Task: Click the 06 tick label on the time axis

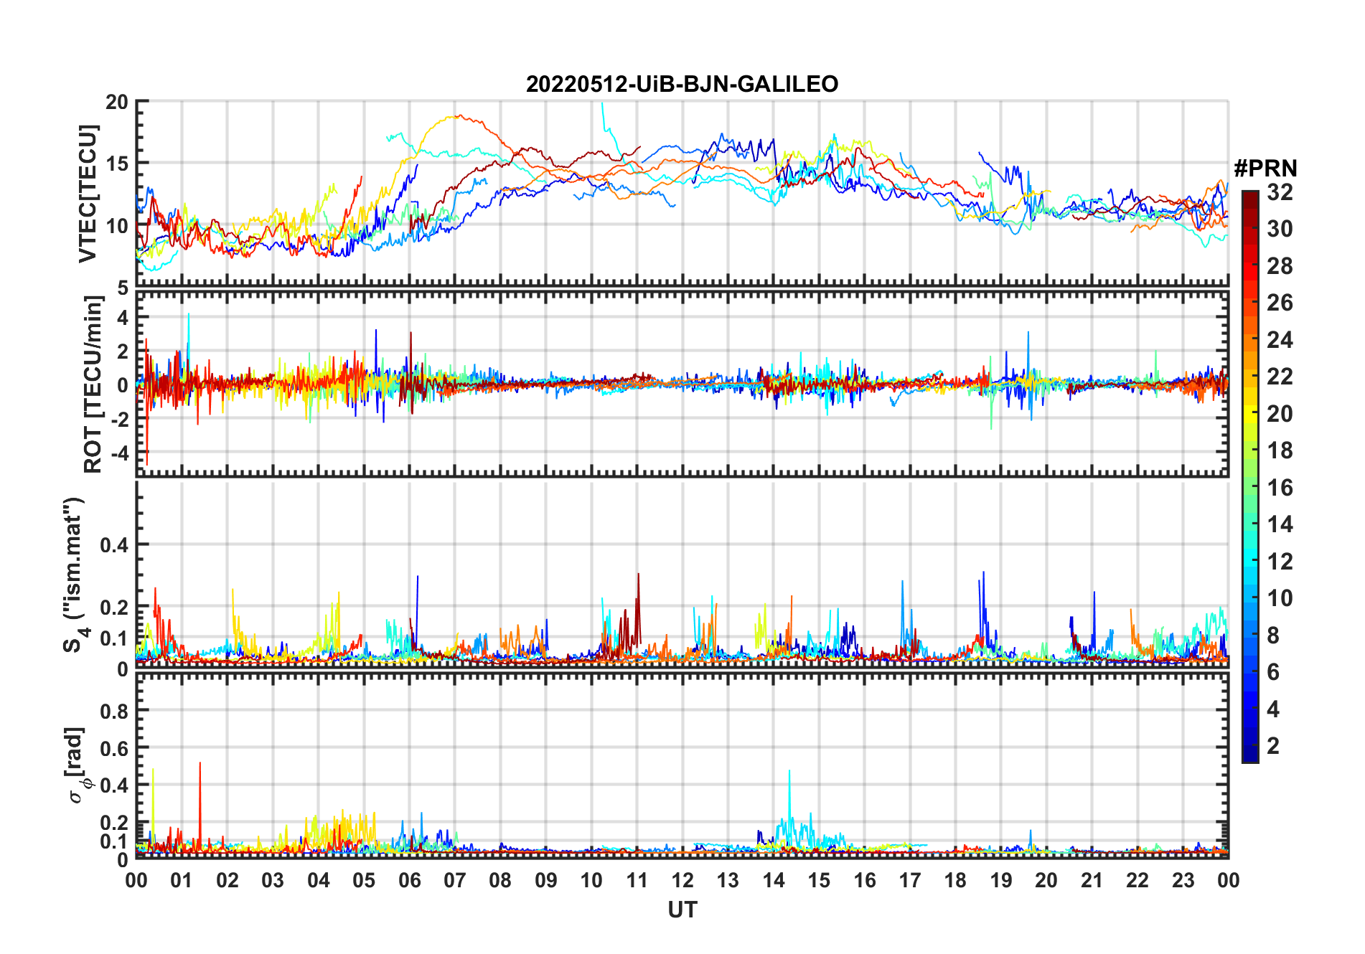Action: (409, 880)
